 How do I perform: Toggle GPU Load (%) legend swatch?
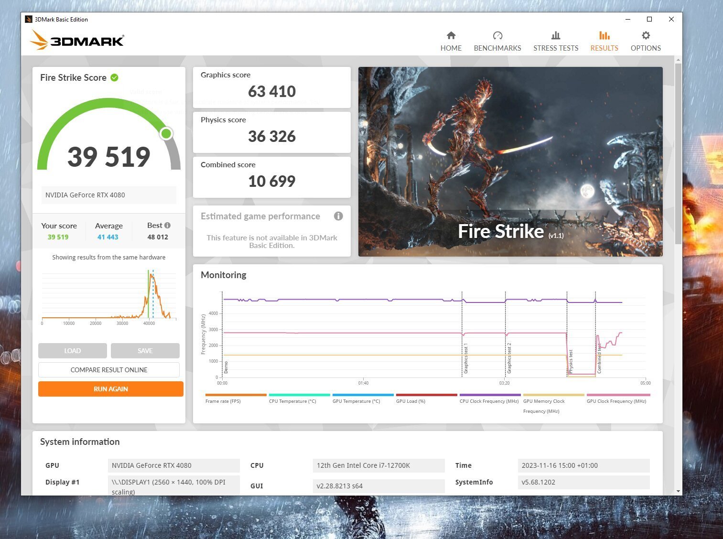427,395
